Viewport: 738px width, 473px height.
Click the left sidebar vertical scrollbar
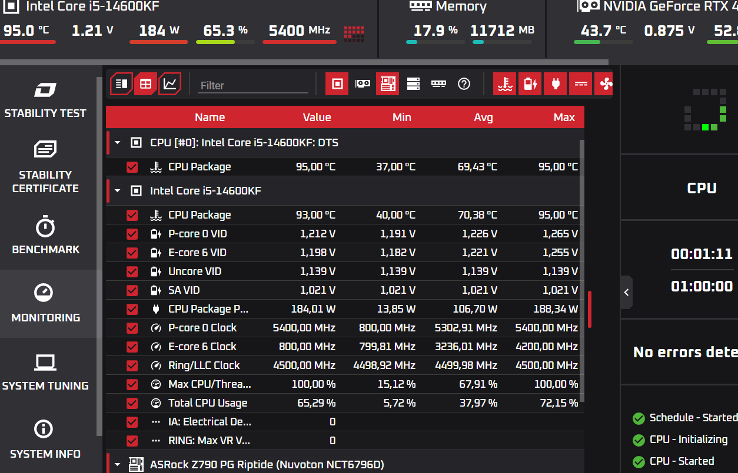pos(99,256)
